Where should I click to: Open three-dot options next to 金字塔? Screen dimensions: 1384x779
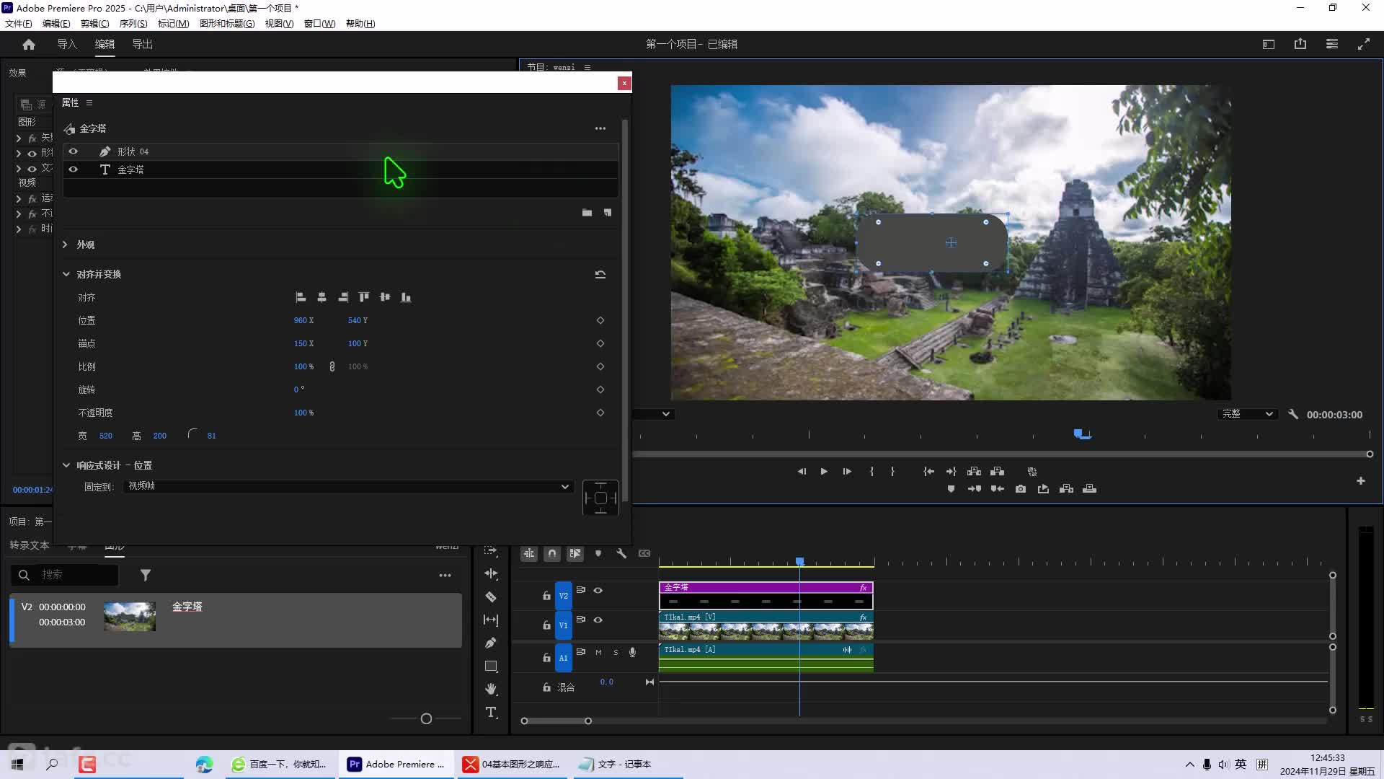pos(600,128)
